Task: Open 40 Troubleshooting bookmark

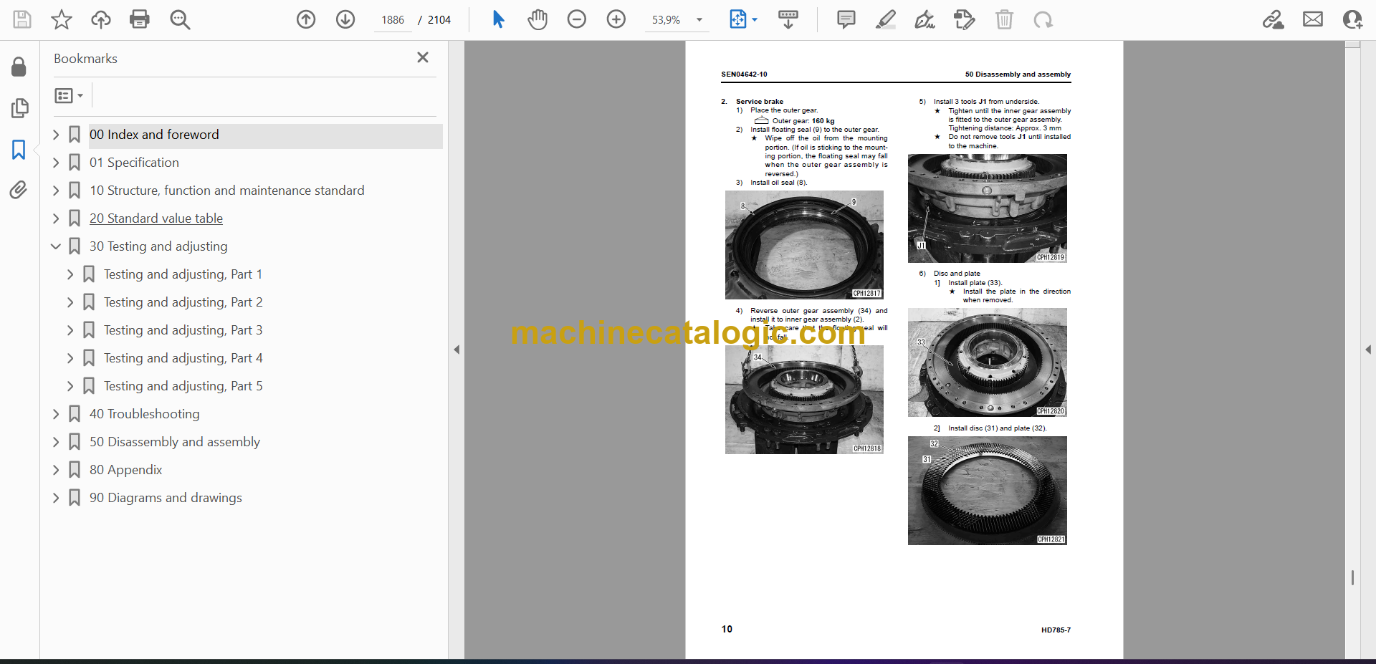Action: [x=144, y=414]
